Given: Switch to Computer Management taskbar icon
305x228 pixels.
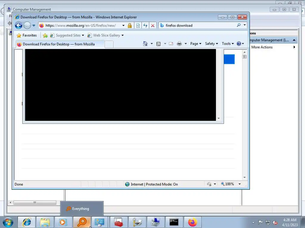Looking at the screenshot, I should tap(155, 222).
